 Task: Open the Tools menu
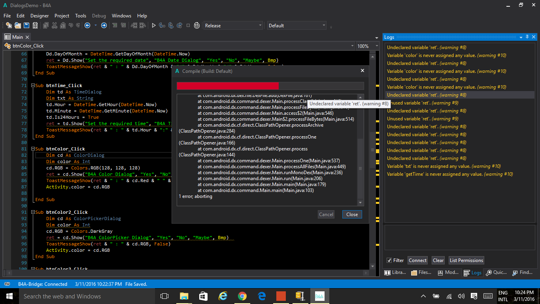pos(81,16)
